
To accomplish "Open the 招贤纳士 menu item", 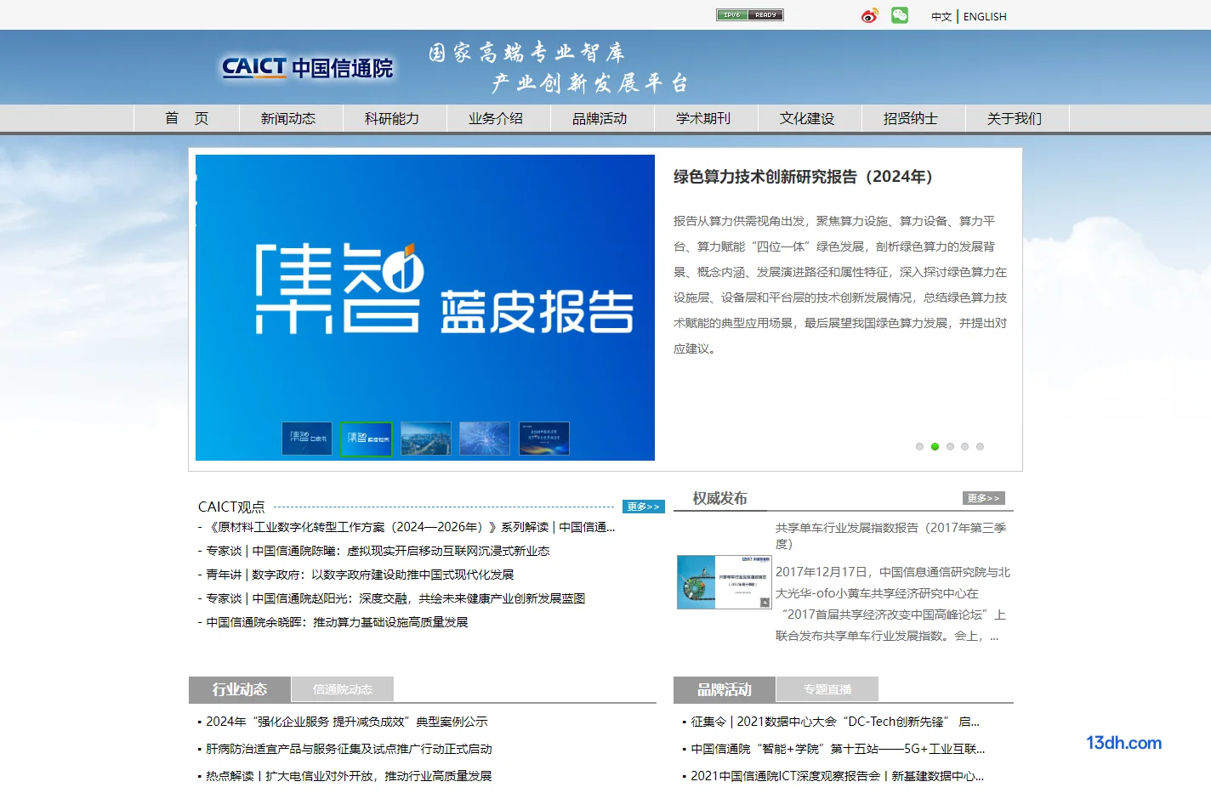I will tap(911, 118).
